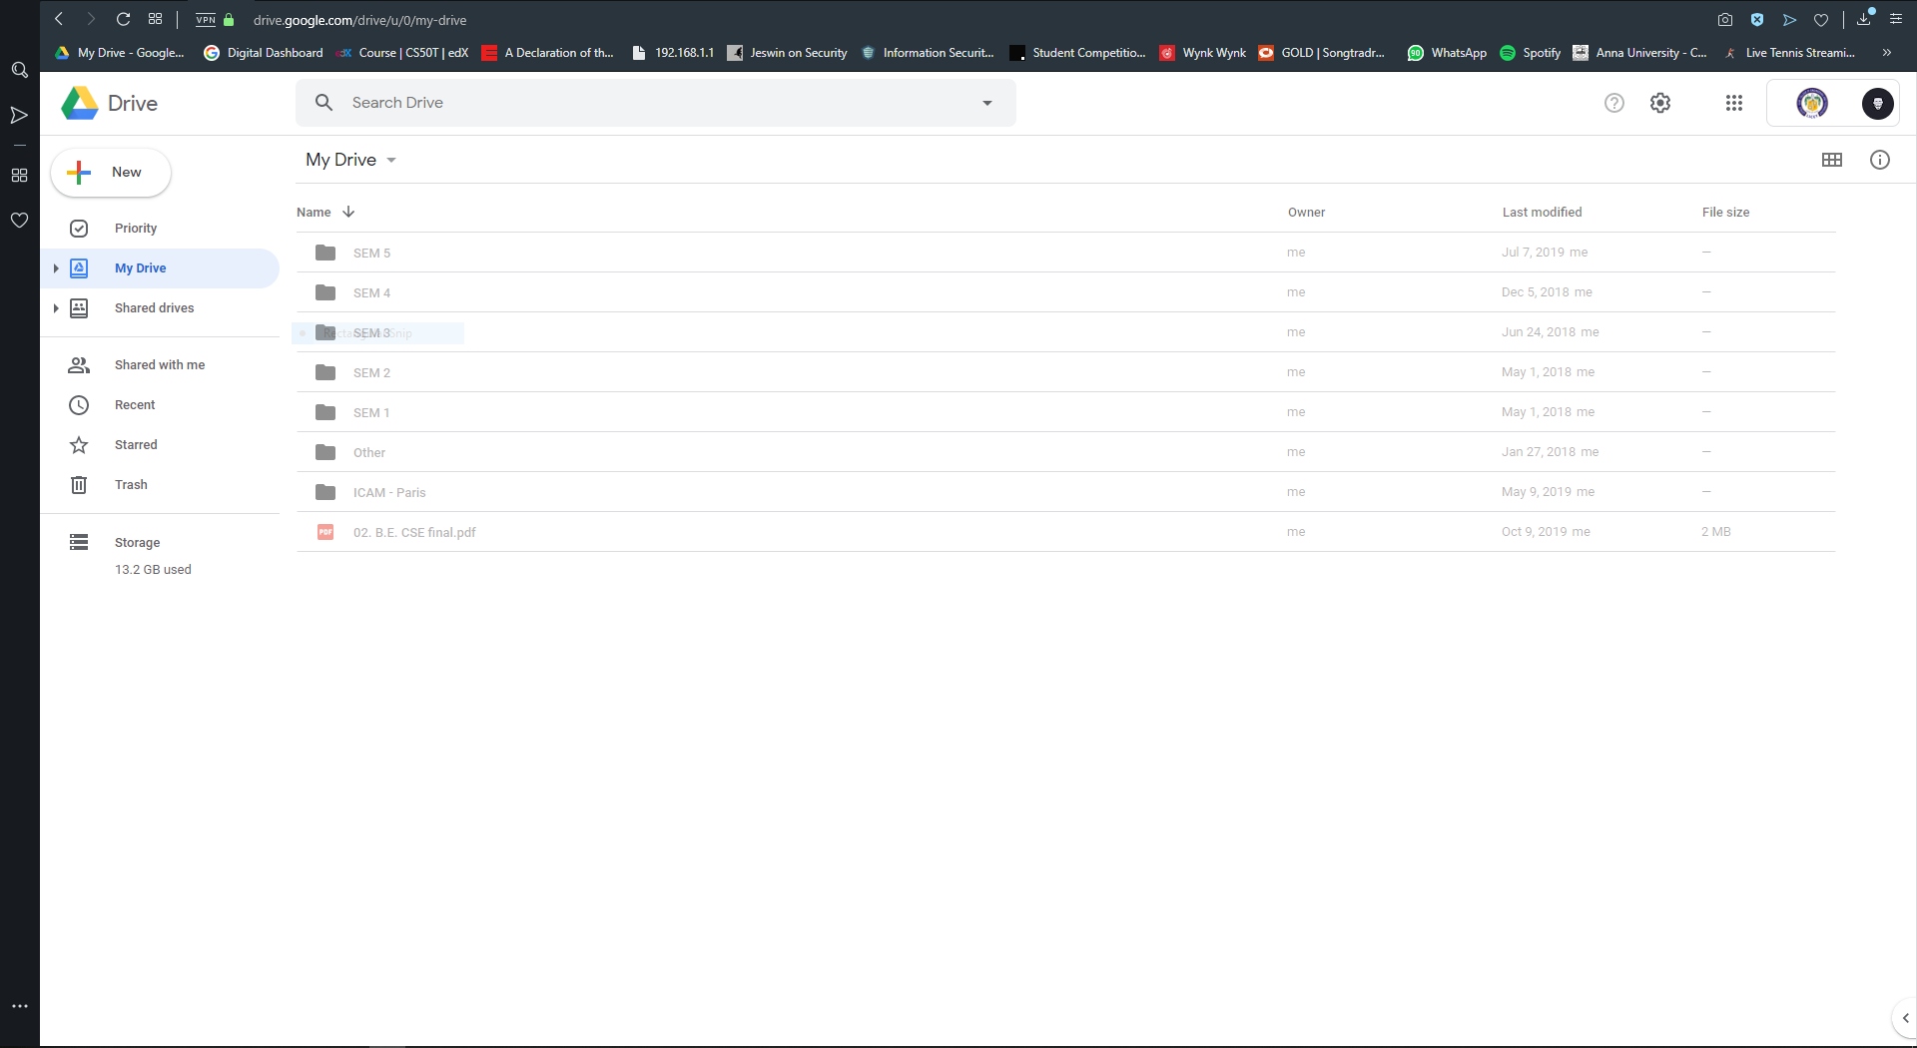Open the WhatsApp bookmark
Screen dimensions: 1917x1048
coord(1447,53)
